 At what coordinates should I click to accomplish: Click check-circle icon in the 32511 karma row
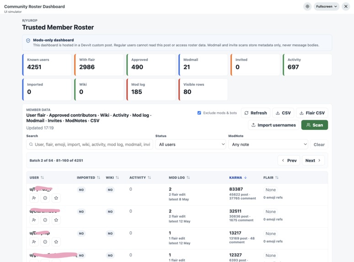click(x=45, y=220)
